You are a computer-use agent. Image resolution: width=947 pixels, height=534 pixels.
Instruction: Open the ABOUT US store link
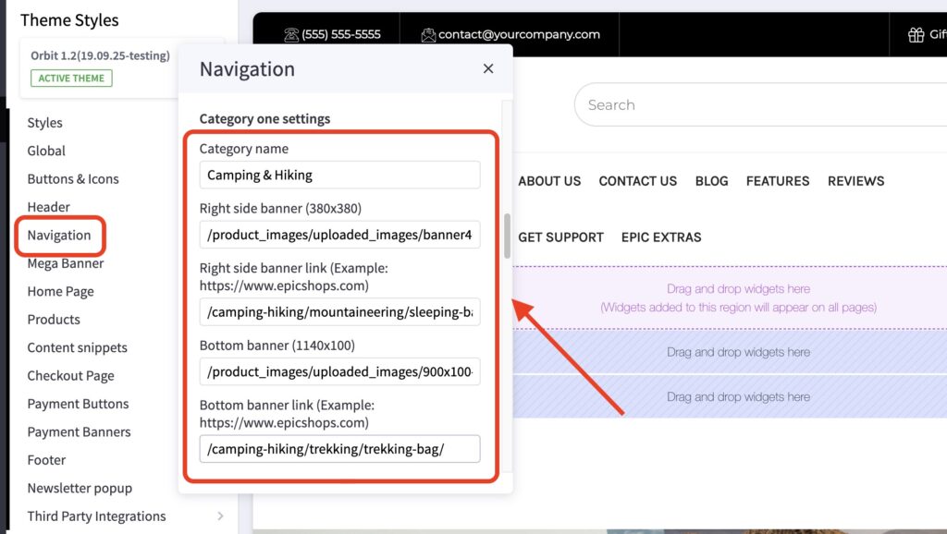549,181
